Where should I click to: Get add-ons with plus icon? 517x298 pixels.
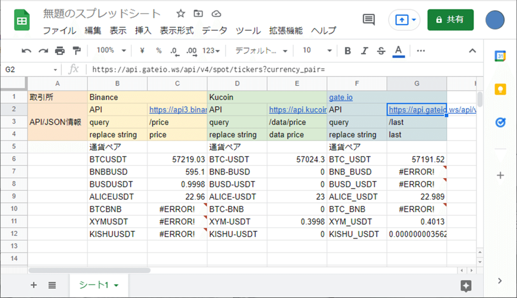click(500, 175)
